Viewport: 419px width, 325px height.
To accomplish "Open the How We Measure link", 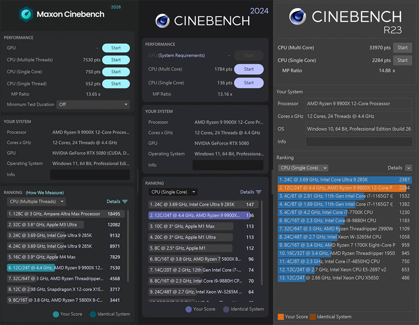I will click(45, 193).
